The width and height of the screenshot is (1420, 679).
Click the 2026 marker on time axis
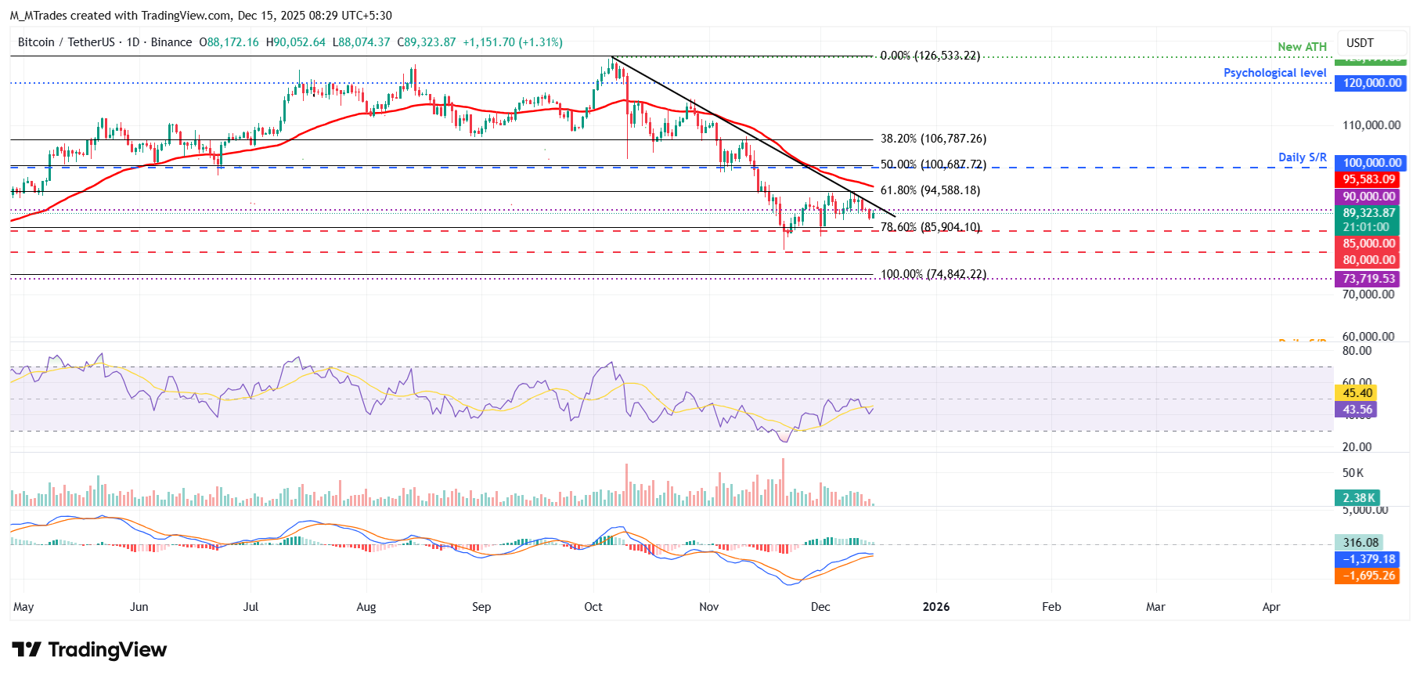[x=936, y=607]
